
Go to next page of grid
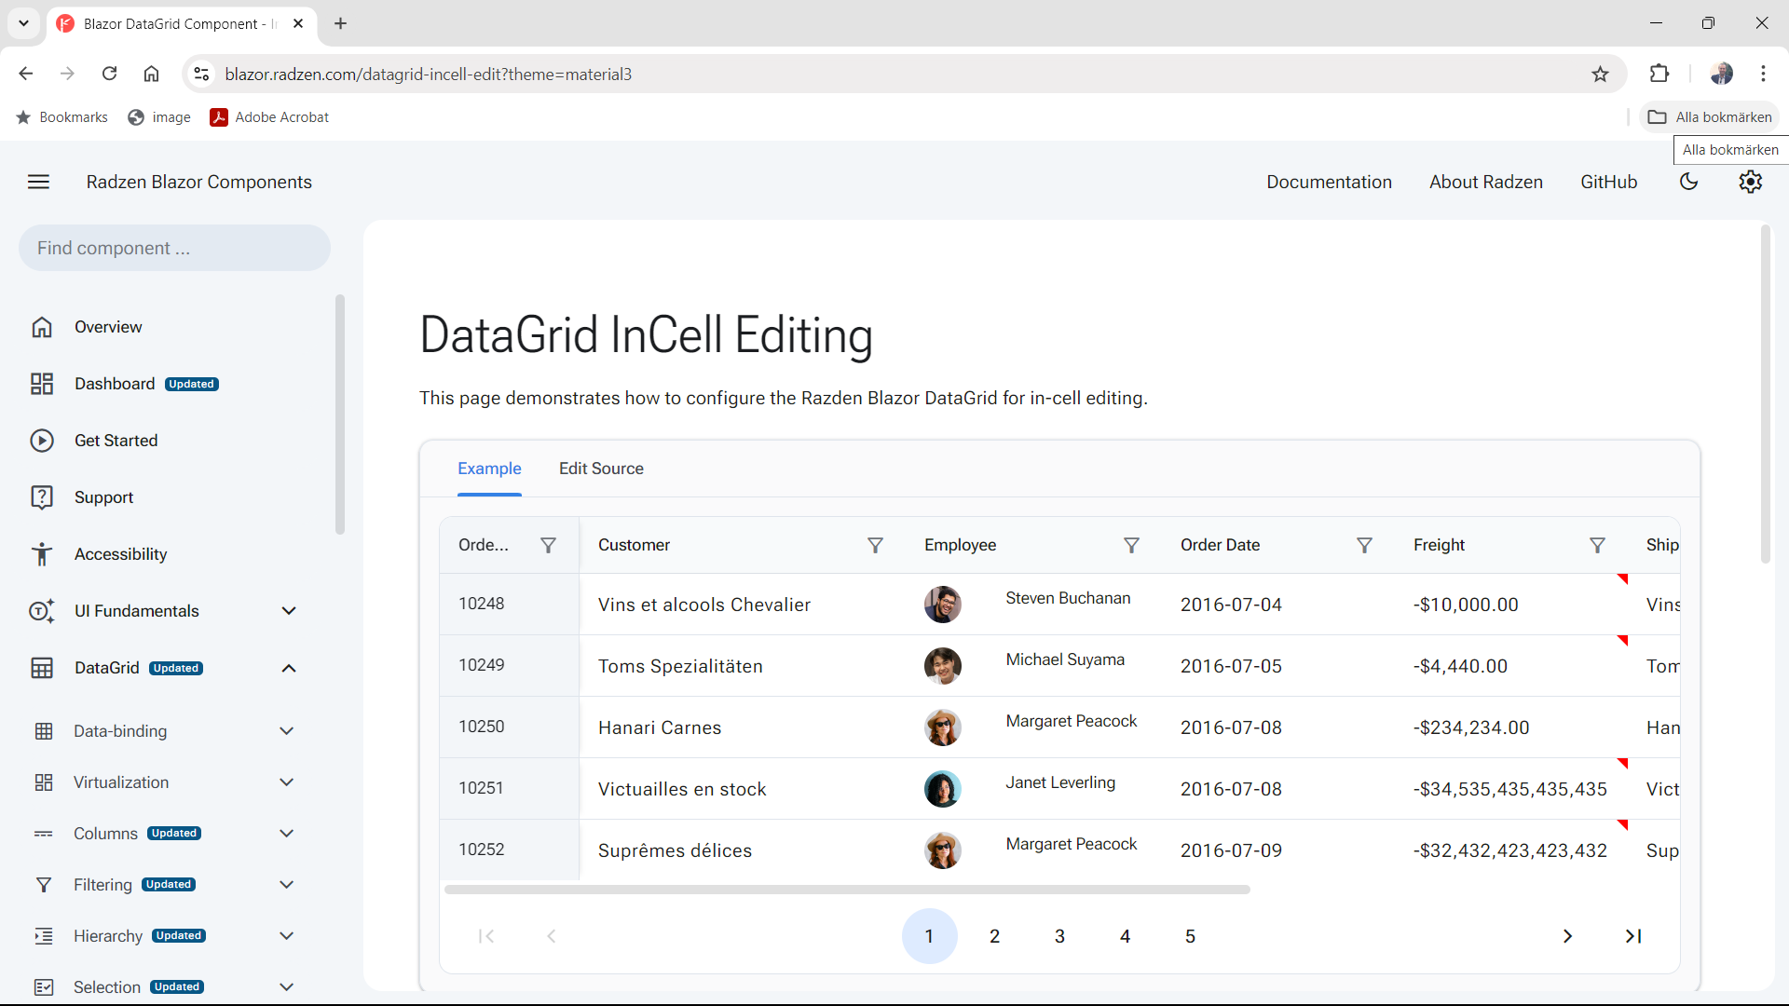[x=1567, y=936]
